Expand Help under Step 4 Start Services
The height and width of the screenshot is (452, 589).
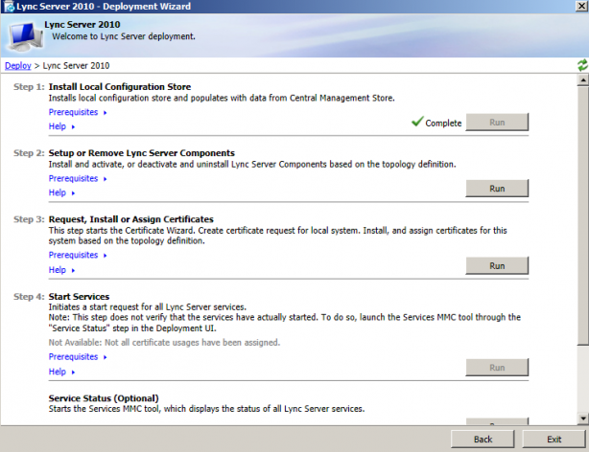tap(61, 372)
